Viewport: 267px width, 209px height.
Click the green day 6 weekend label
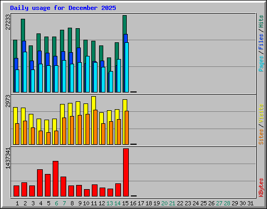pyautogui.click(x=56, y=203)
